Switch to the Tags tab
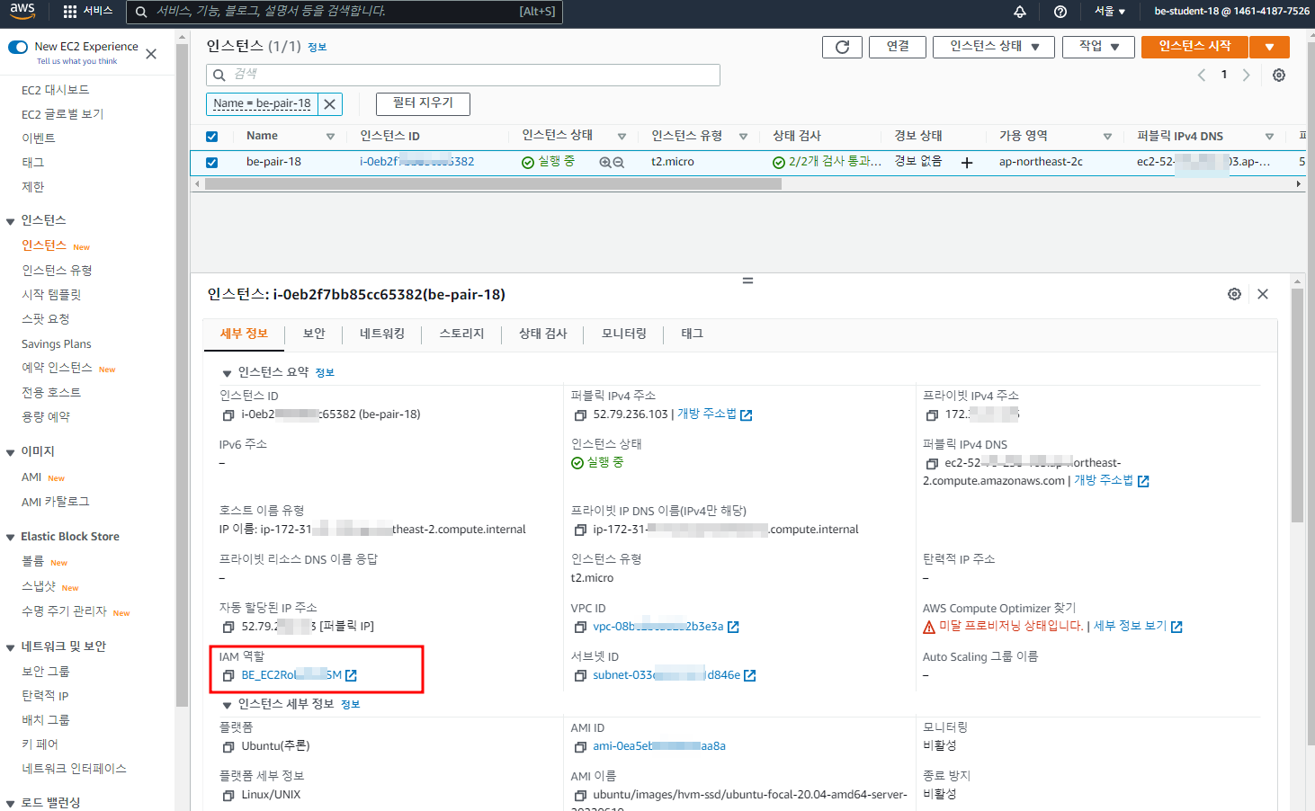Image resolution: width=1315 pixels, height=811 pixels. pos(692,334)
